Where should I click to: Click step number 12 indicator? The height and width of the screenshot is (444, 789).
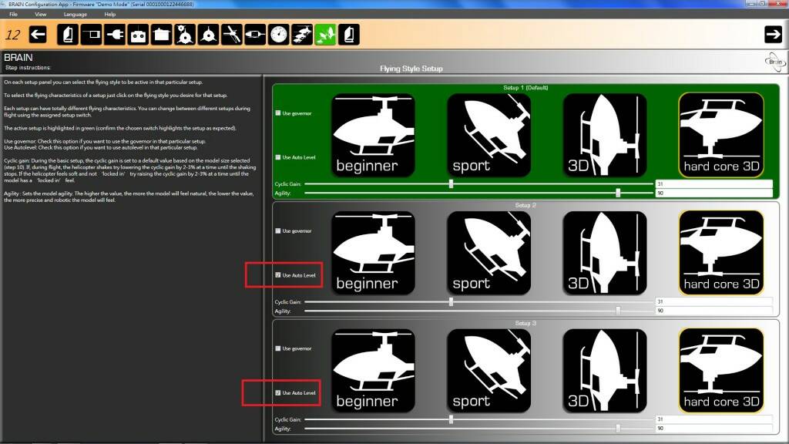(12, 35)
